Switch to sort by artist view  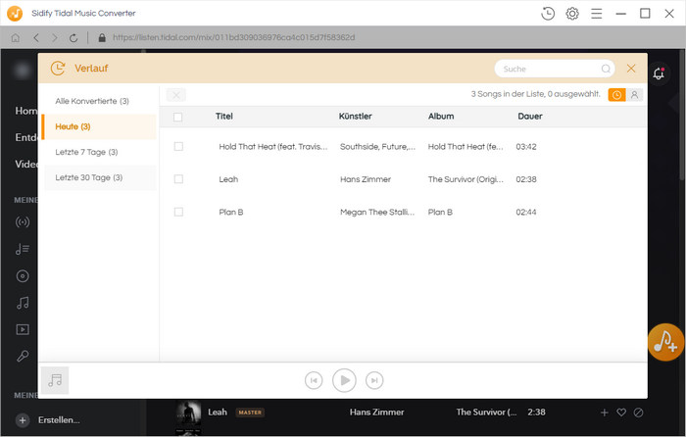634,94
